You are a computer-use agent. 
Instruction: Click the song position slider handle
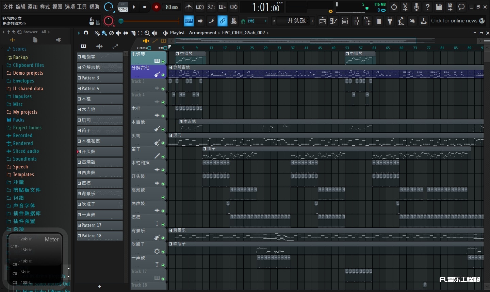pyautogui.click(x=121, y=21)
